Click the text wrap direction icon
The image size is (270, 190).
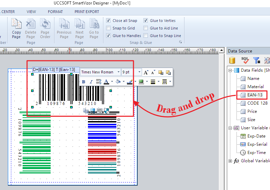click(99, 82)
